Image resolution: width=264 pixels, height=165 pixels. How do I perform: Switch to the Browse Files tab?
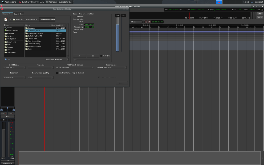(7, 14)
